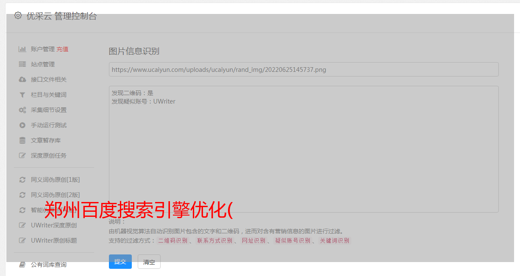Click the play circle icon for 手动运行测试
This screenshot has width=520, height=276.
pyautogui.click(x=22, y=125)
